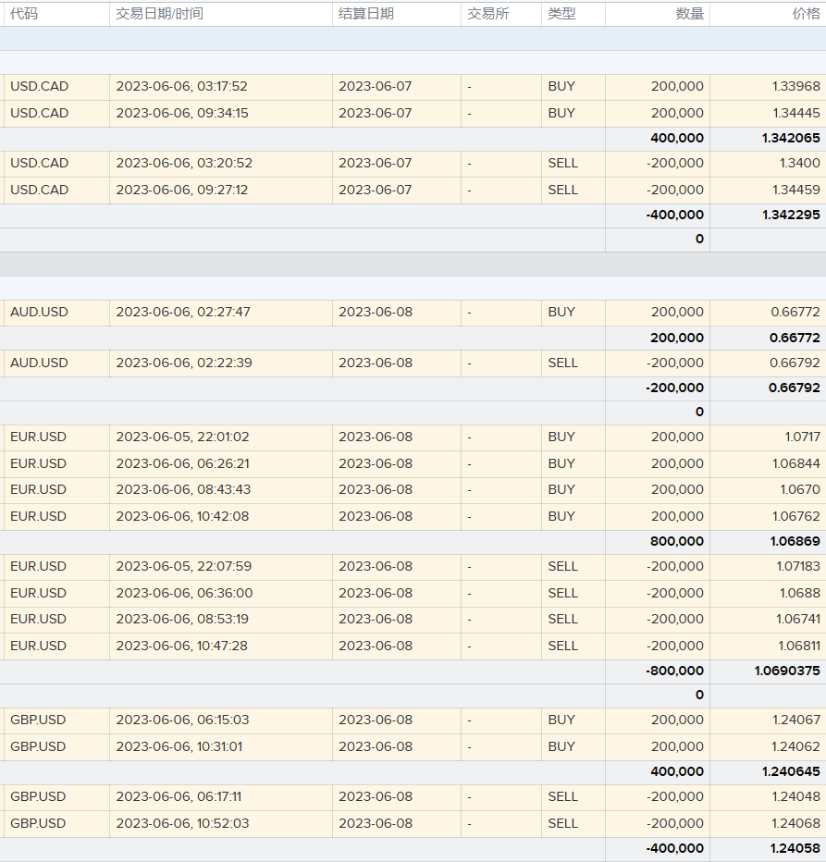Select the USD.CAD sell trade at 09:27:12
826x862 pixels.
coord(181,191)
